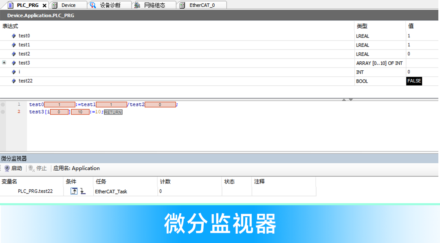The image size is (440, 243).
Task: Click the test22 variable icon
Action: [14, 81]
